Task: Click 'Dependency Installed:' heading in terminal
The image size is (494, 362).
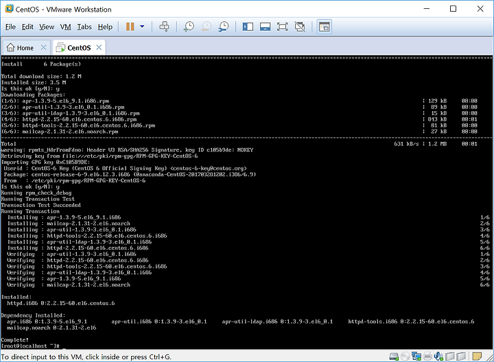Action: point(33,315)
